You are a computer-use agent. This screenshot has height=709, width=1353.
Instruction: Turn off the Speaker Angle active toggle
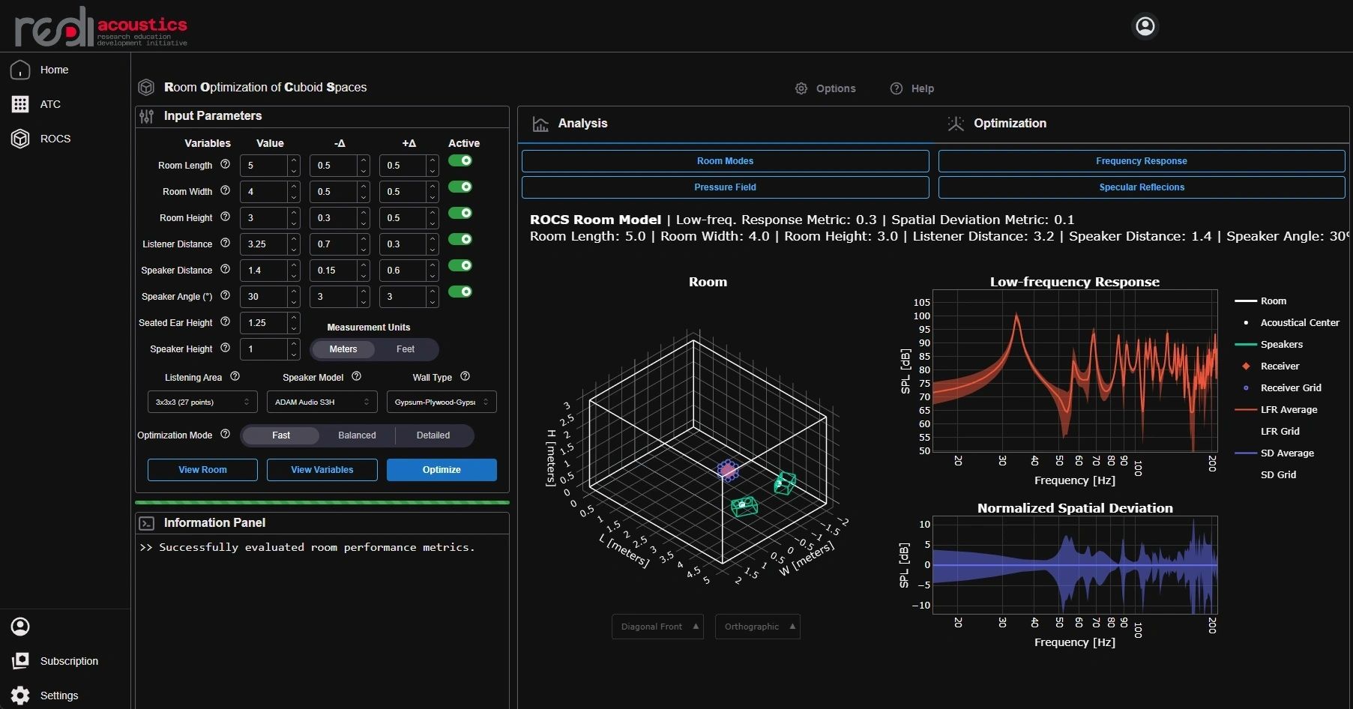coord(460,292)
